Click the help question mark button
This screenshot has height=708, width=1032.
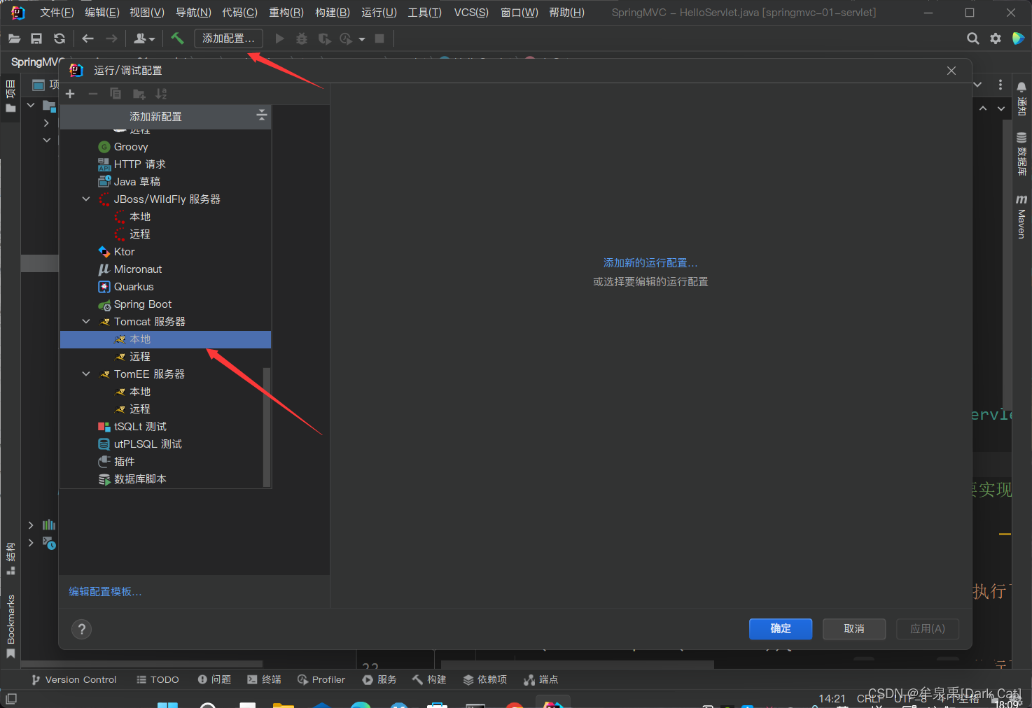(82, 629)
